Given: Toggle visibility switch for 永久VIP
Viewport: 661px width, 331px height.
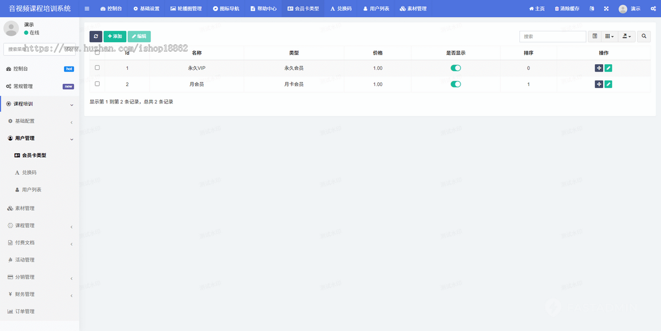Looking at the screenshot, I should 456,68.
